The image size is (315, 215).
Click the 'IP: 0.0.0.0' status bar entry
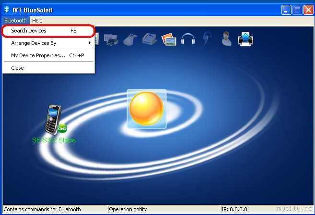[234, 209]
